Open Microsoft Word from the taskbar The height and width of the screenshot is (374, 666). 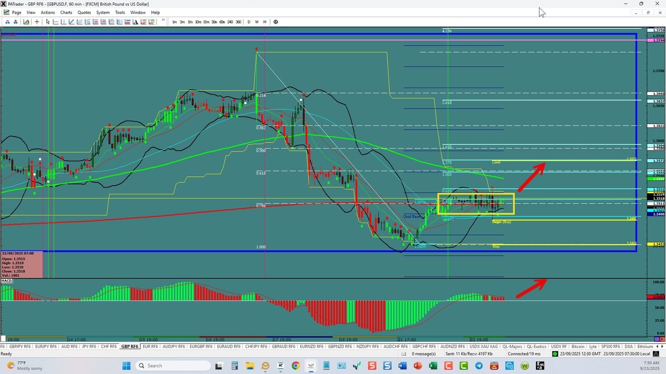(402, 366)
